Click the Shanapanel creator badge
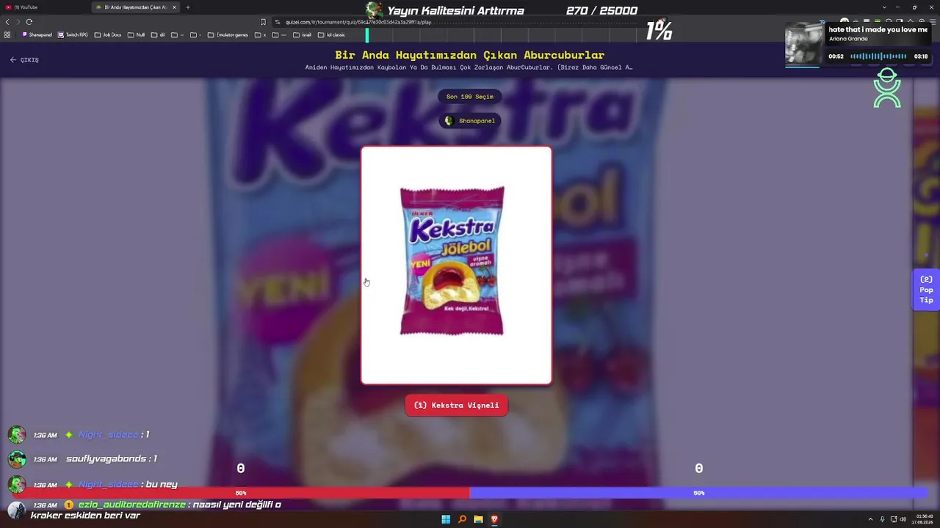 pos(470,121)
